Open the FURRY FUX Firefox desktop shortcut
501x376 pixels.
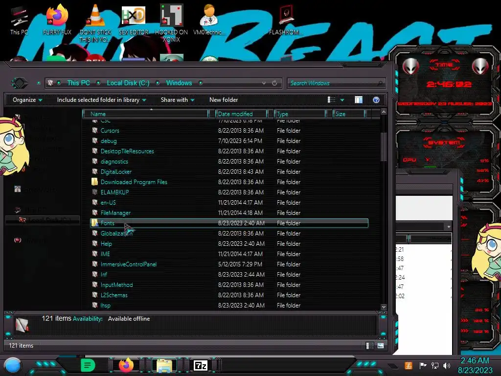click(57, 20)
